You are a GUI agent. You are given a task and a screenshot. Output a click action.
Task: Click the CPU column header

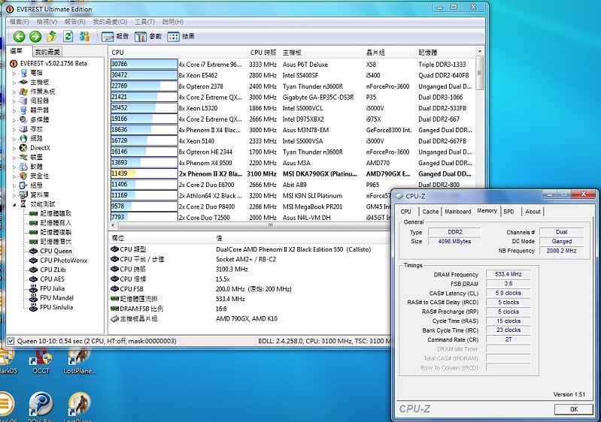(176, 53)
